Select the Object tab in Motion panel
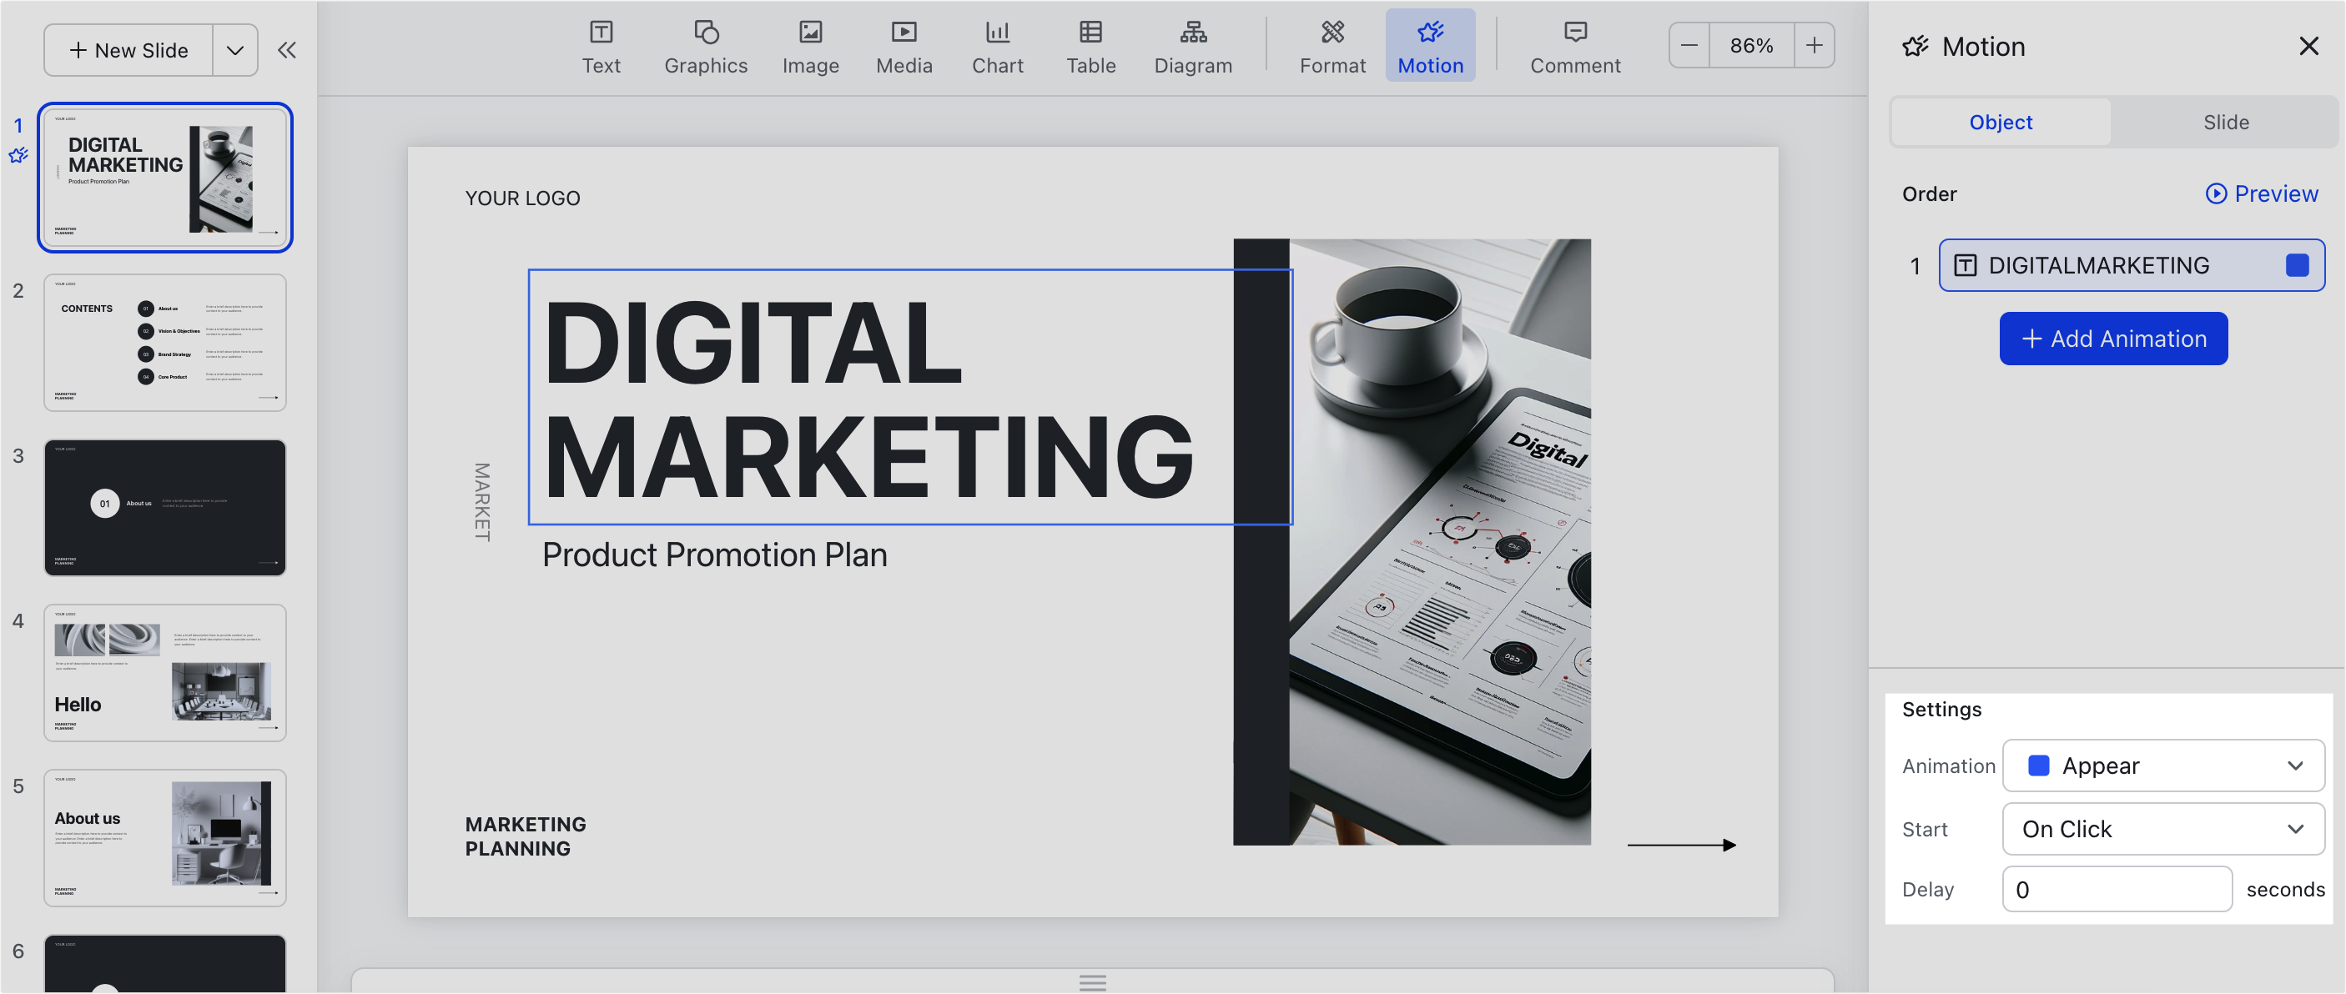The height and width of the screenshot is (994, 2346). (2000, 121)
